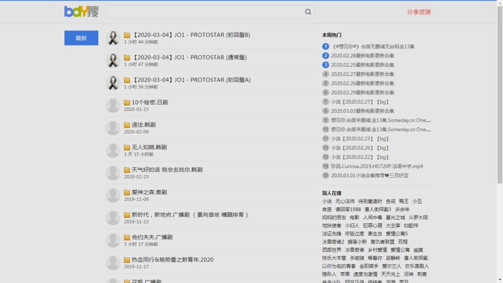Select the 最新 tab
This screenshot has width=503, height=283.
pos(81,38)
